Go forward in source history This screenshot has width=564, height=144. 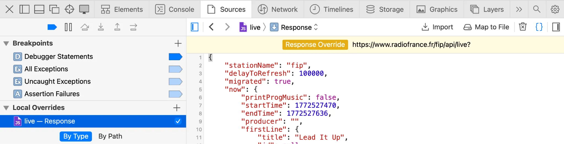click(227, 27)
